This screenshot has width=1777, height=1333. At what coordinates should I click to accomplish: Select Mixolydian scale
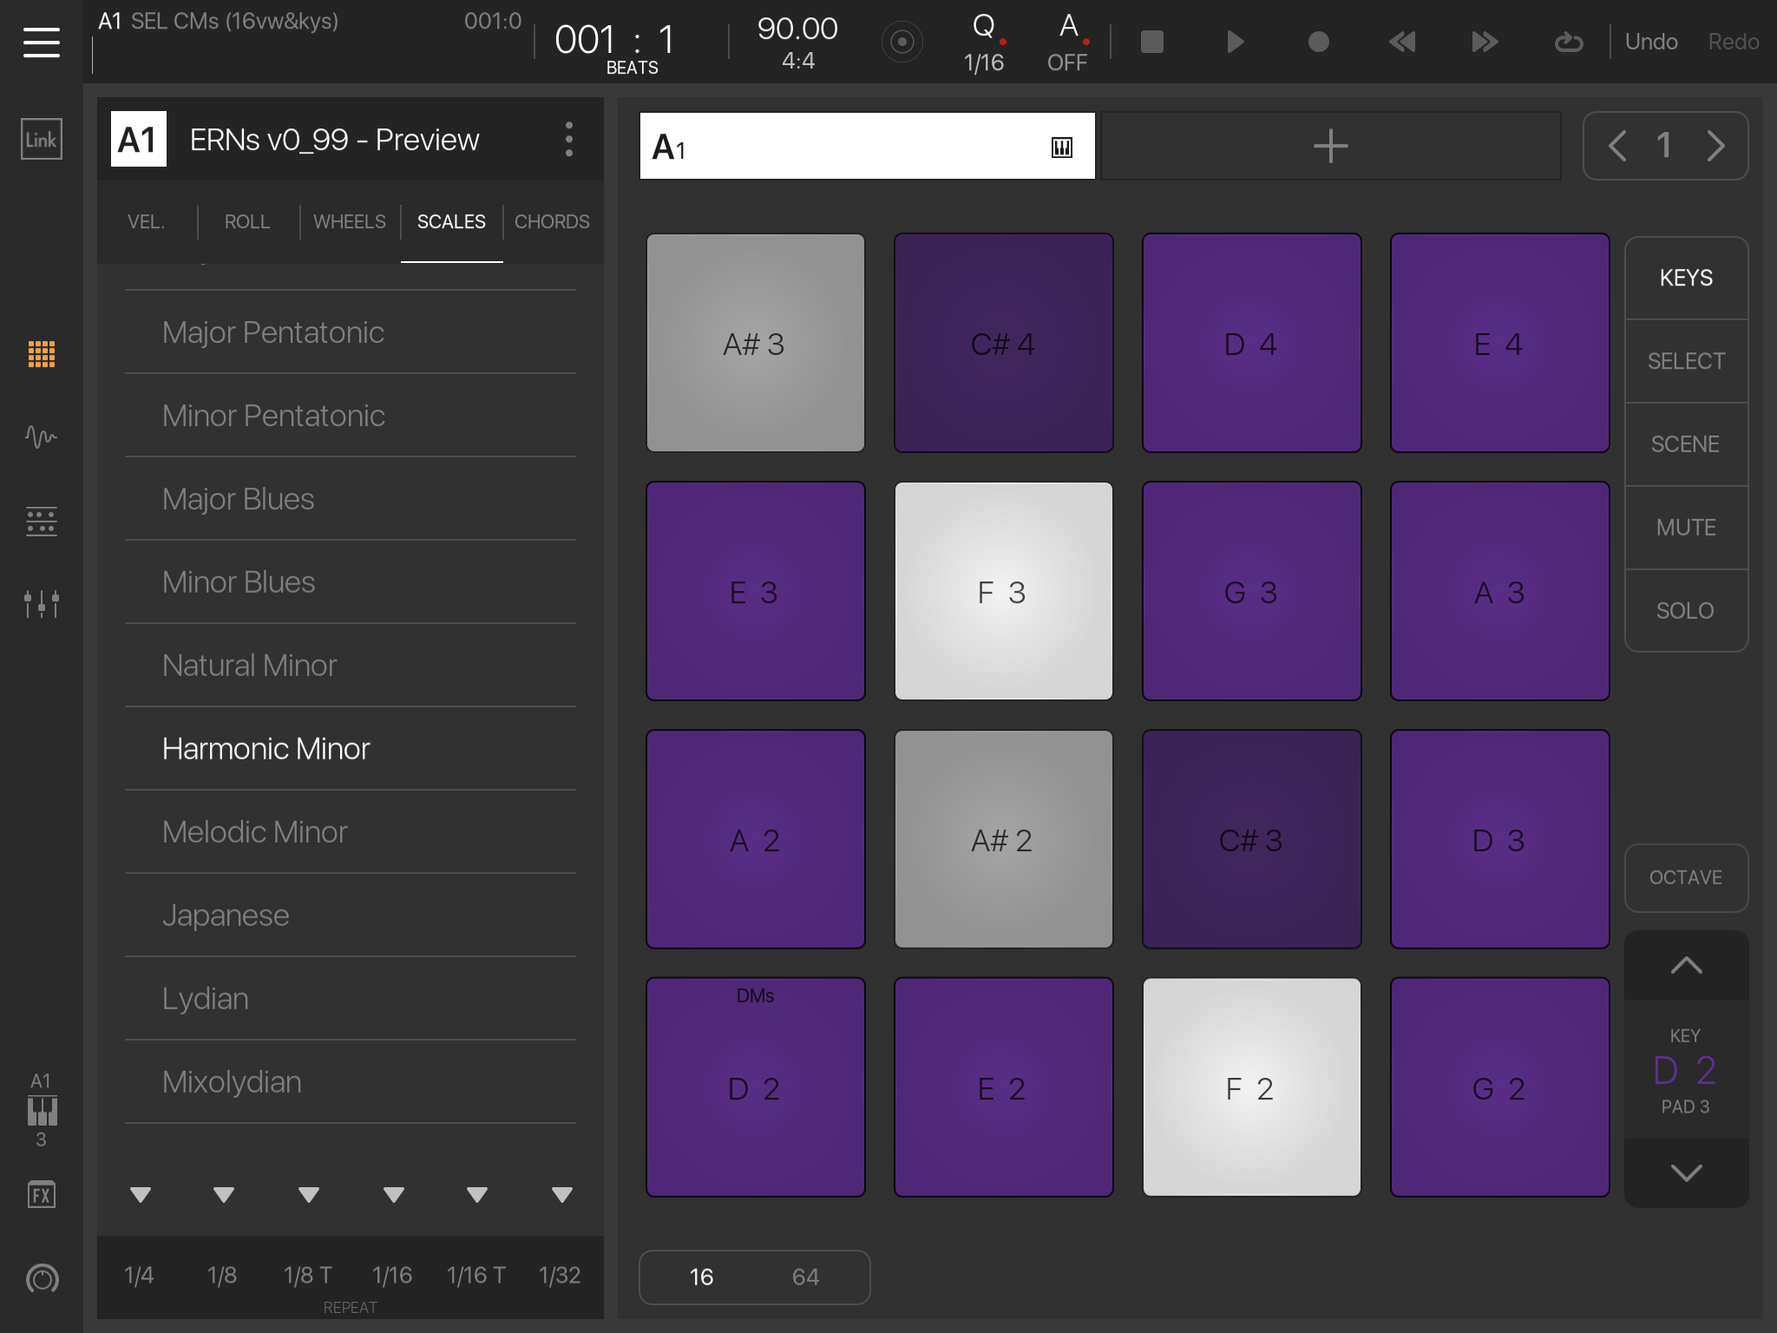click(351, 1082)
